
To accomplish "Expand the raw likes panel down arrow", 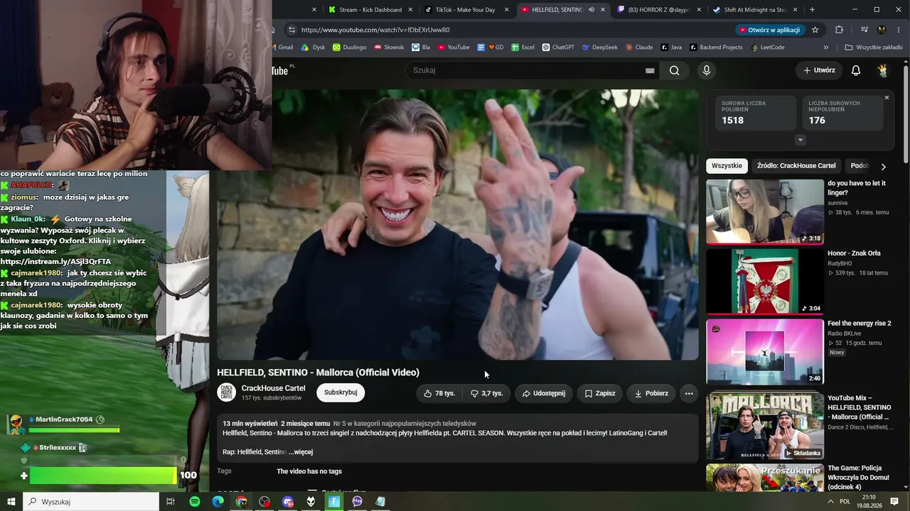I will click(x=801, y=141).
